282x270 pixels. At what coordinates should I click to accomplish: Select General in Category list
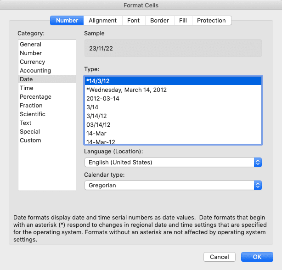(x=47, y=44)
